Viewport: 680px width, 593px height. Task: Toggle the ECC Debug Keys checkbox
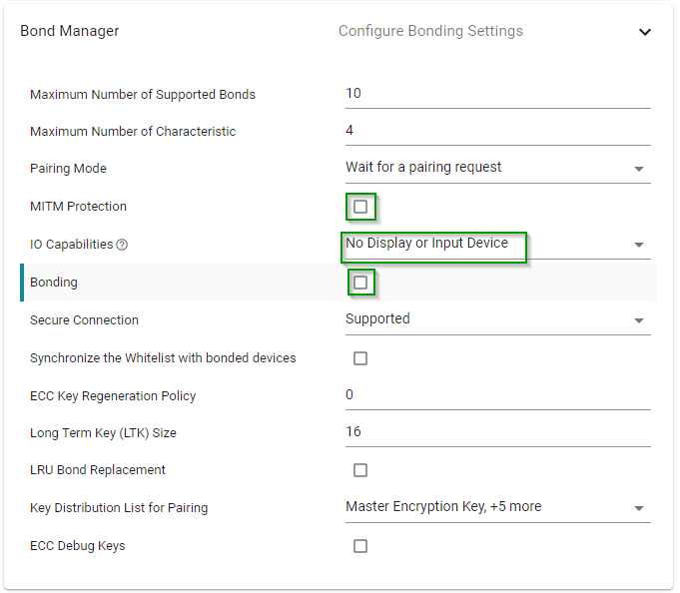point(360,546)
